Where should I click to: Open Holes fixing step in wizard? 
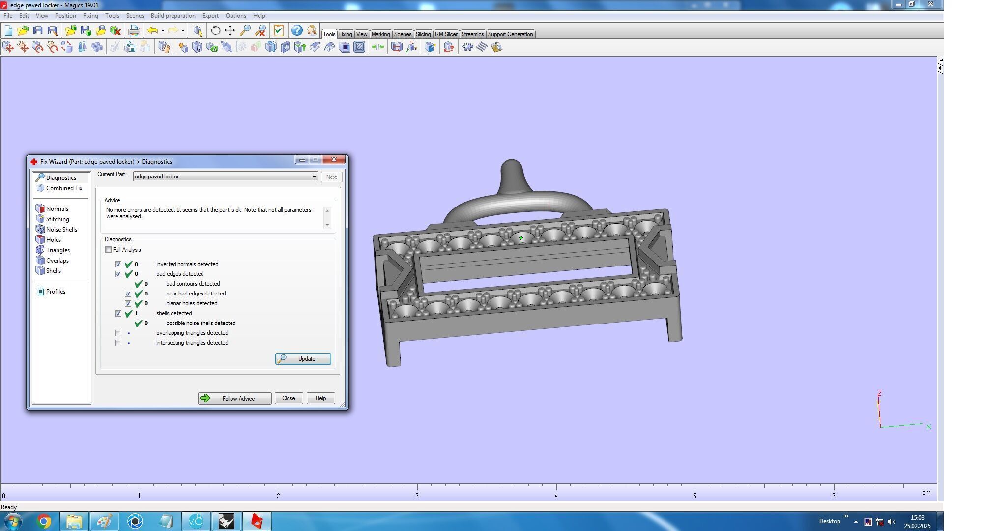pyautogui.click(x=53, y=240)
